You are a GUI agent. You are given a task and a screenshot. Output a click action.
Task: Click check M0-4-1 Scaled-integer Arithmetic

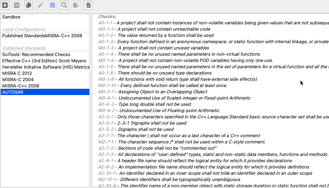click(x=175, y=98)
